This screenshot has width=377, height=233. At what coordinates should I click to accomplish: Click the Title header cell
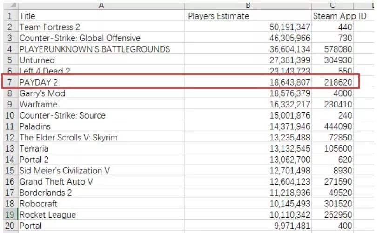point(101,16)
